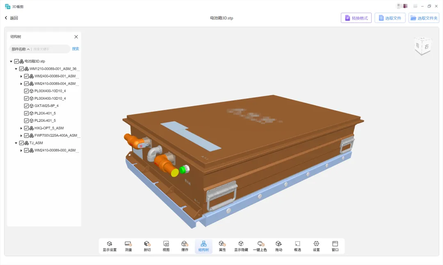Click assembly icon beside FWP700V225A-400A_ASM
Screen dimensions: 443x265
click(31, 135)
